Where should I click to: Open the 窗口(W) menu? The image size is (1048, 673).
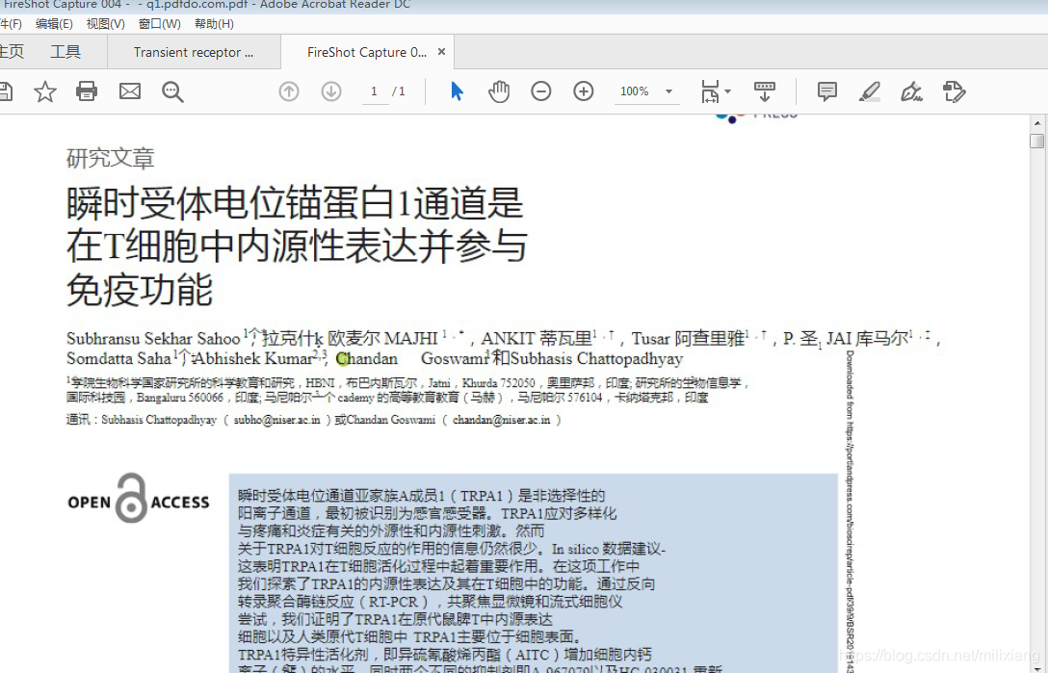point(160,24)
